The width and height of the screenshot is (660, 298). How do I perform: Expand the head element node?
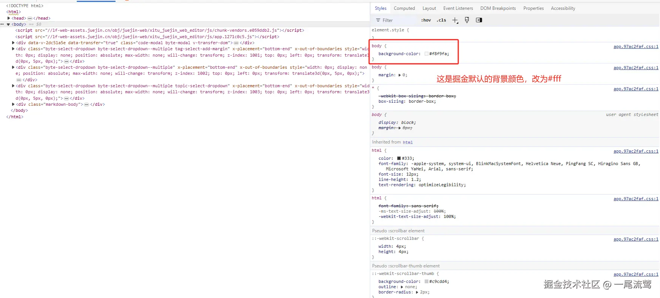point(9,18)
